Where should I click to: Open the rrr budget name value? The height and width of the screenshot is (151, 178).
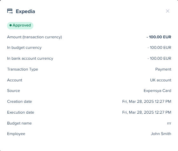(x=169, y=123)
